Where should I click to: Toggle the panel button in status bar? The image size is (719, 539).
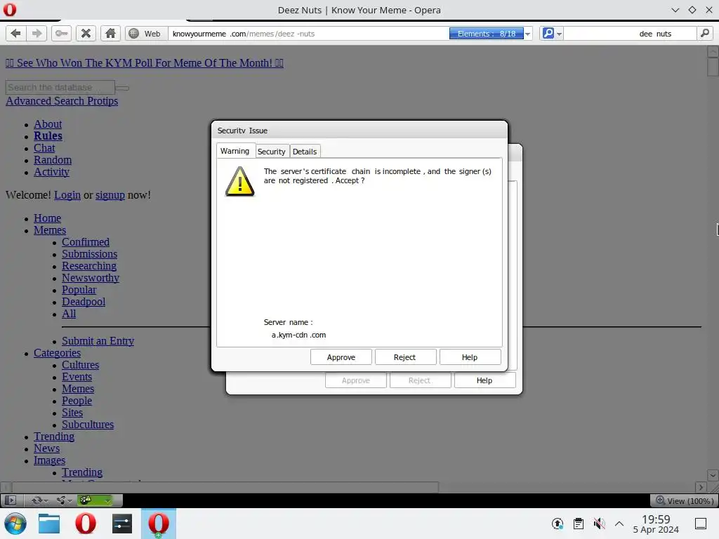(x=10, y=500)
